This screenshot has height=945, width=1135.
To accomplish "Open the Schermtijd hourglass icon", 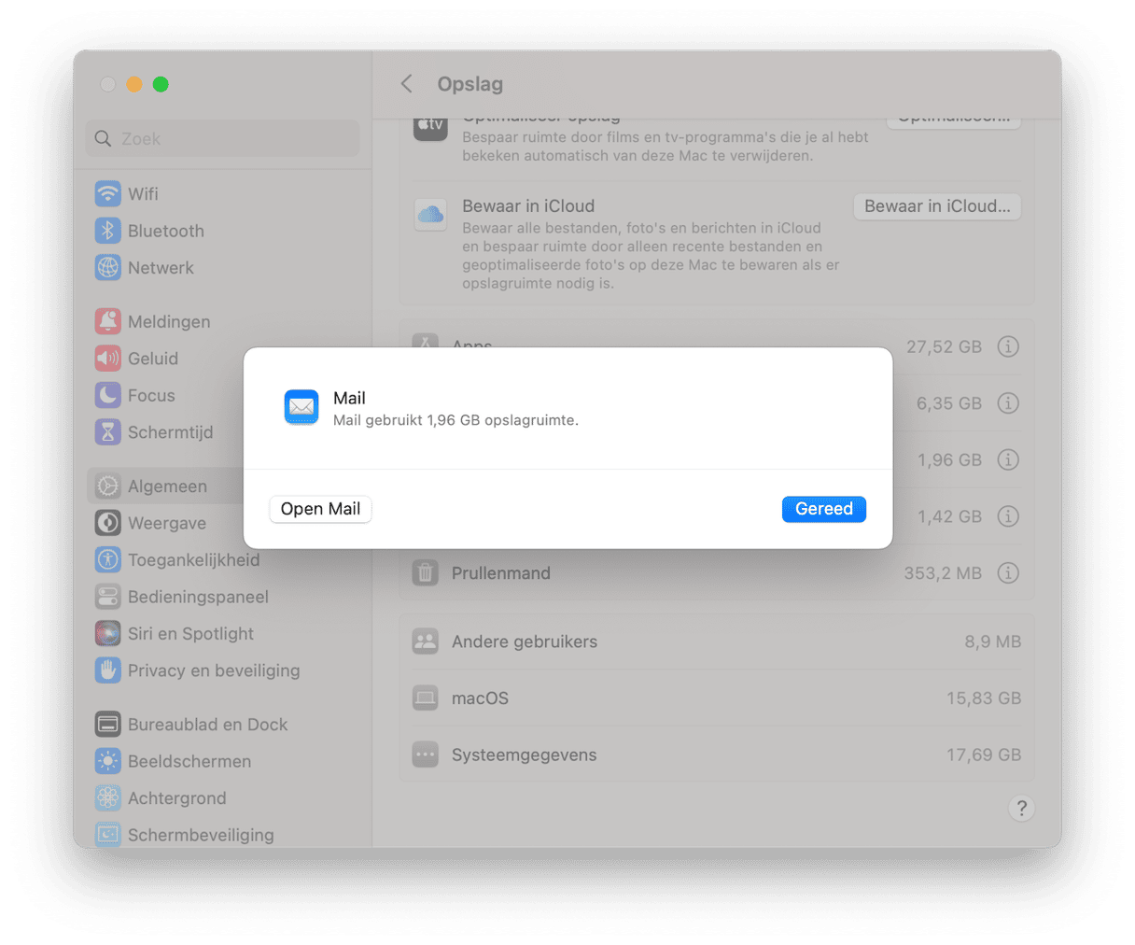I will 108,431.
